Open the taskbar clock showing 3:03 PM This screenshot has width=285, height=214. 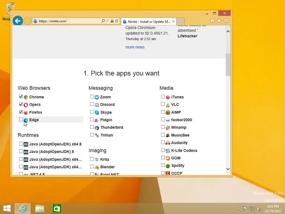pyautogui.click(x=273, y=209)
